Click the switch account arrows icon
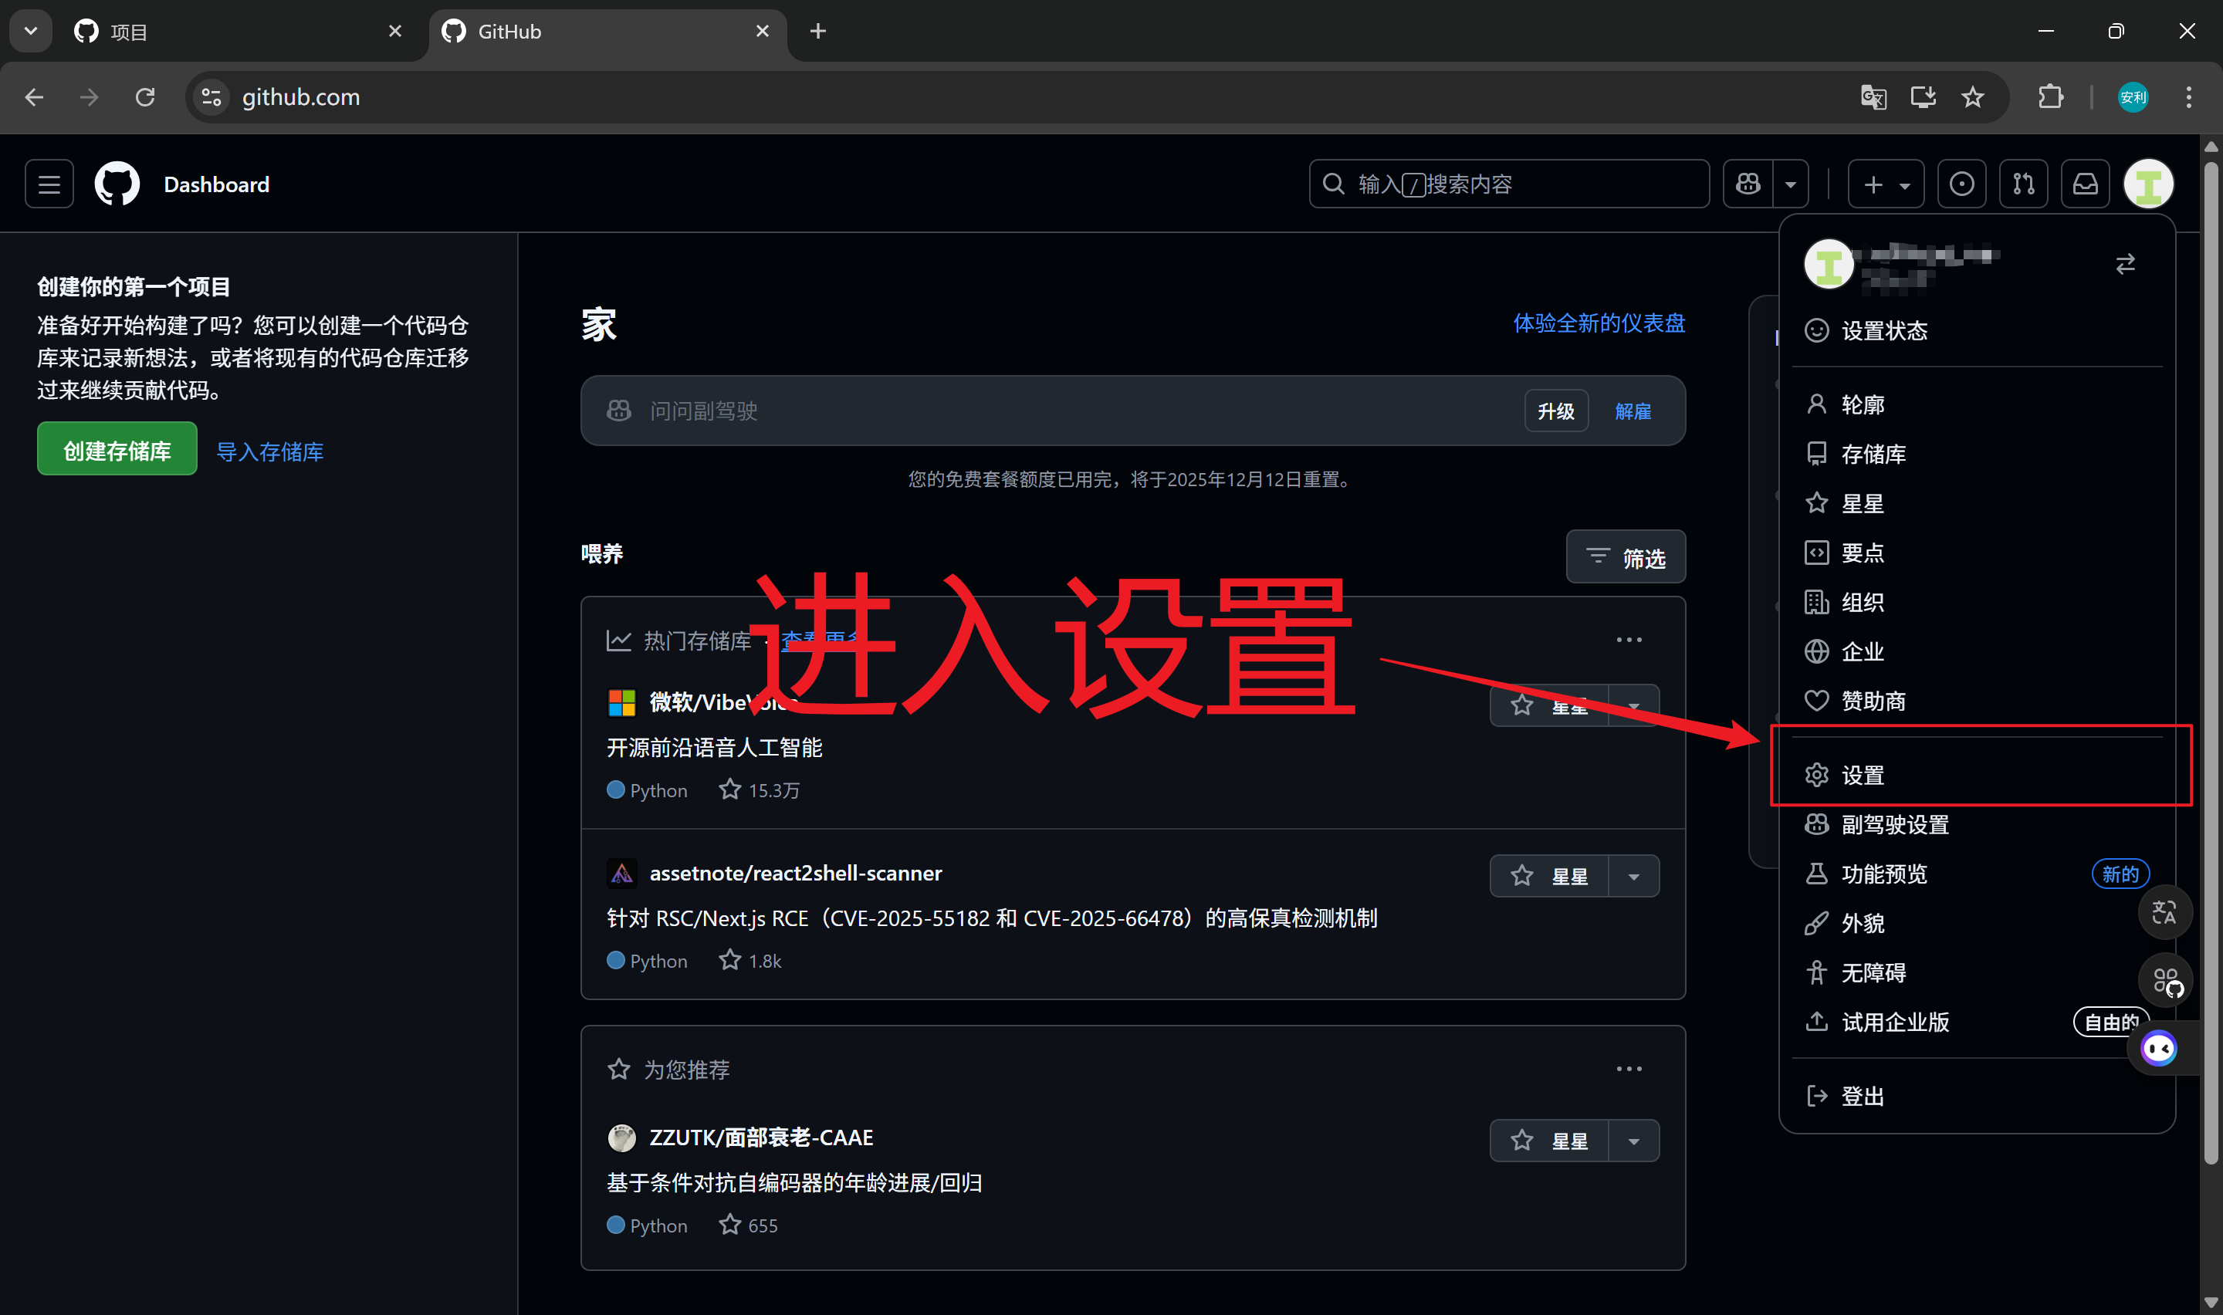The width and height of the screenshot is (2223, 1315). 2125,264
